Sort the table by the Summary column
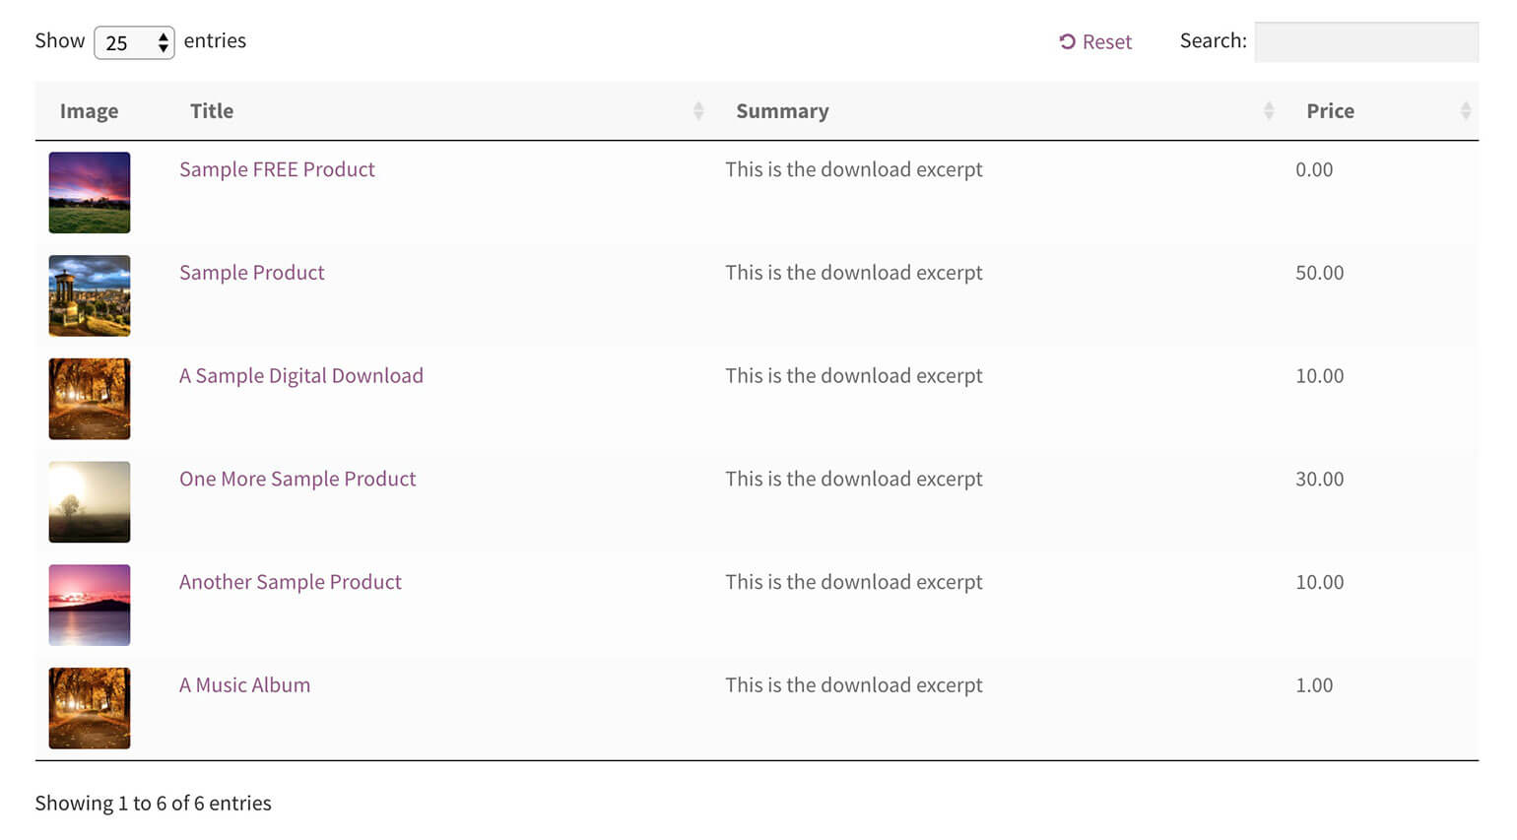 [782, 110]
